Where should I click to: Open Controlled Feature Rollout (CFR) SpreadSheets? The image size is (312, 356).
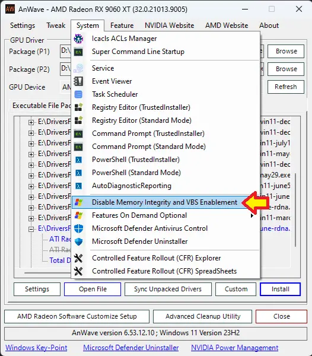pyautogui.click(x=165, y=271)
